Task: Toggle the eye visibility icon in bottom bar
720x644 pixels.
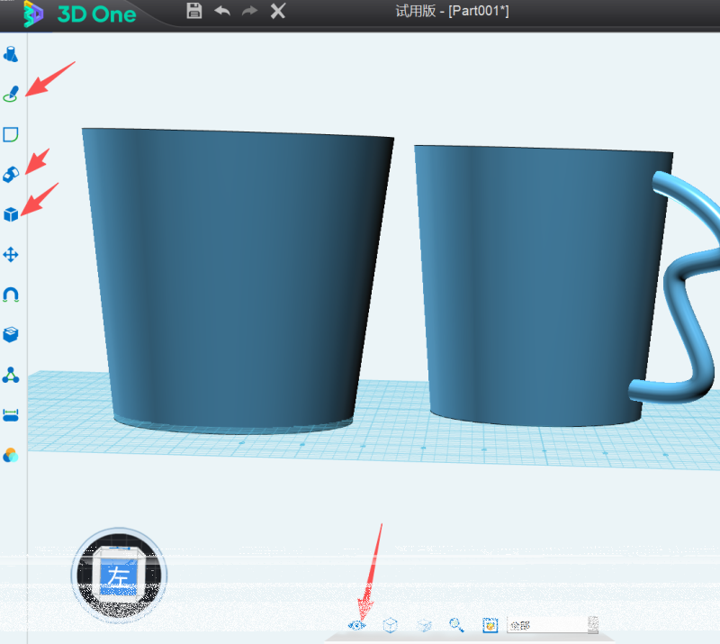Action: [x=357, y=625]
